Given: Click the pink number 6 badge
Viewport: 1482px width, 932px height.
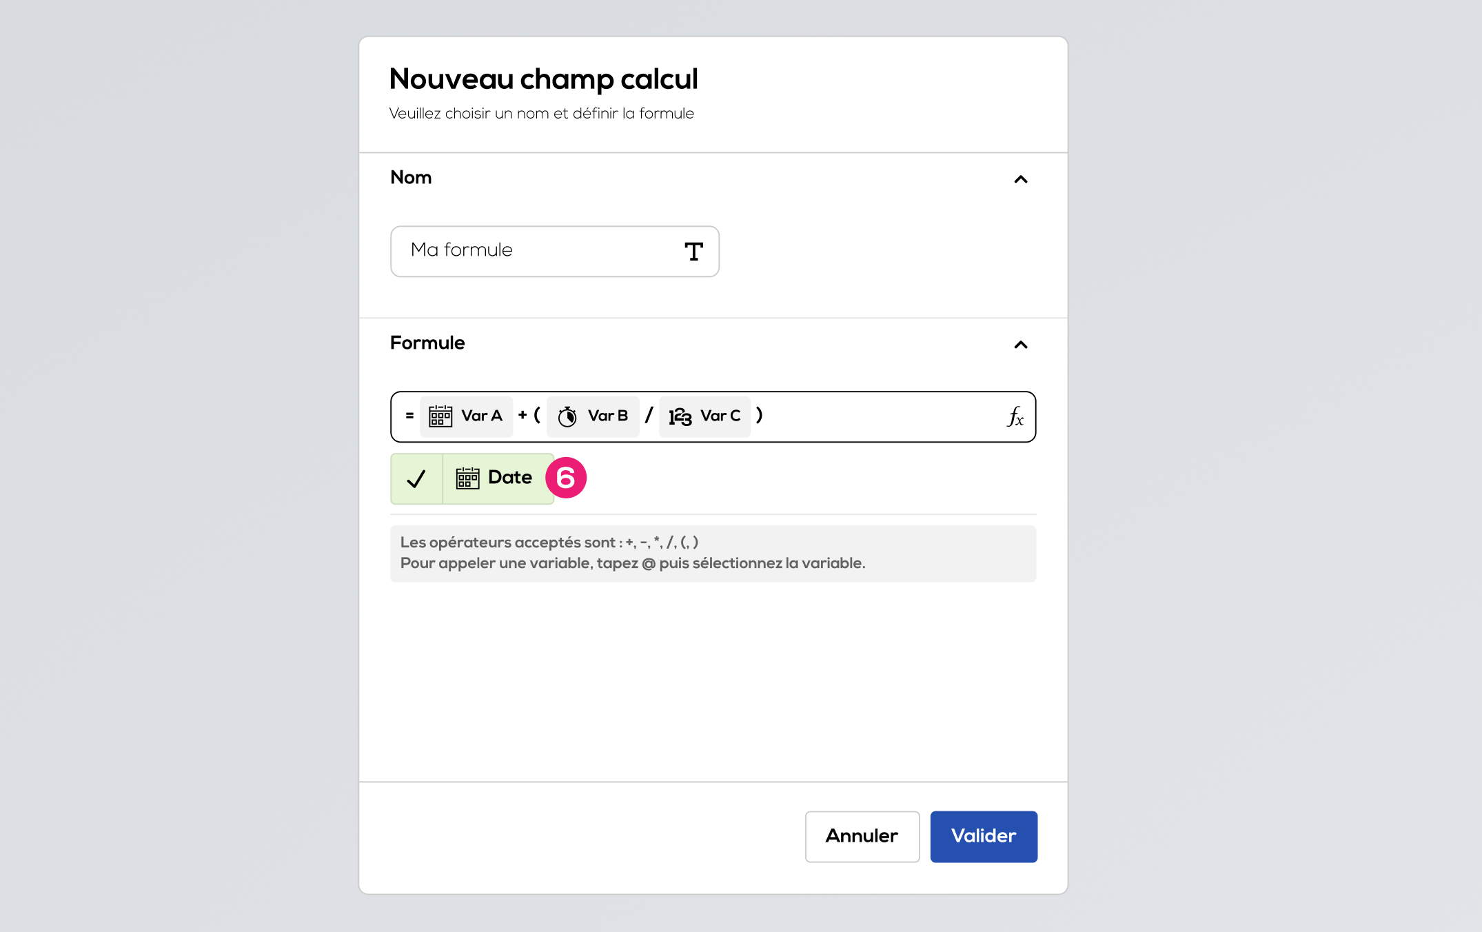Looking at the screenshot, I should 566,478.
